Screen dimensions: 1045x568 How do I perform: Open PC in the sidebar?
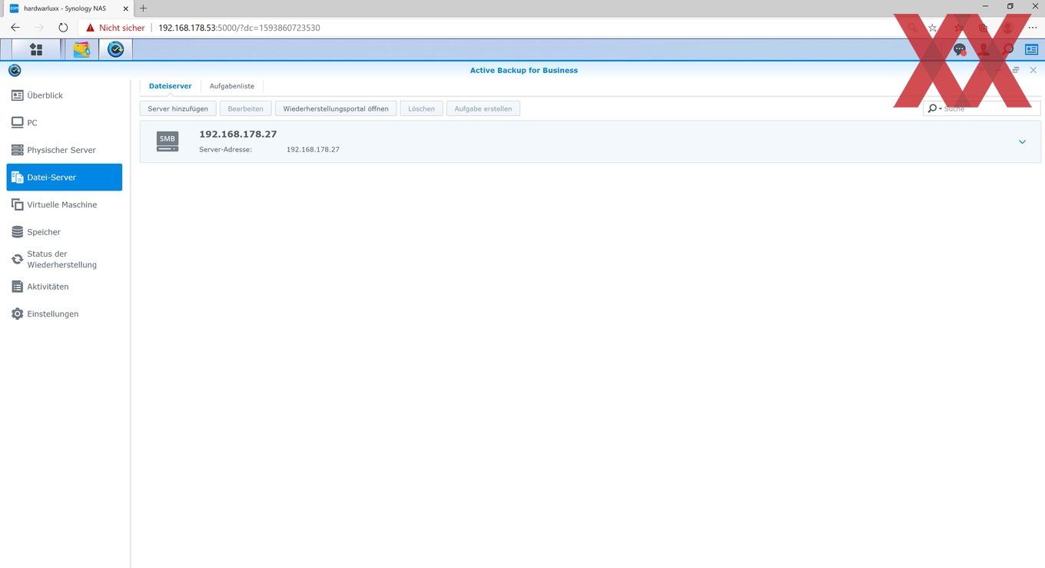pyautogui.click(x=65, y=122)
